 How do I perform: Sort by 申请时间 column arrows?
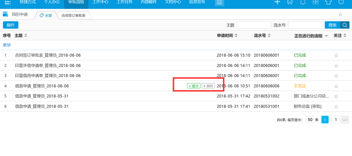(x=236, y=36)
